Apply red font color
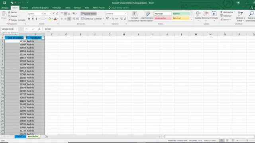The width and height of the screenshot is (255, 143). [55, 19]
